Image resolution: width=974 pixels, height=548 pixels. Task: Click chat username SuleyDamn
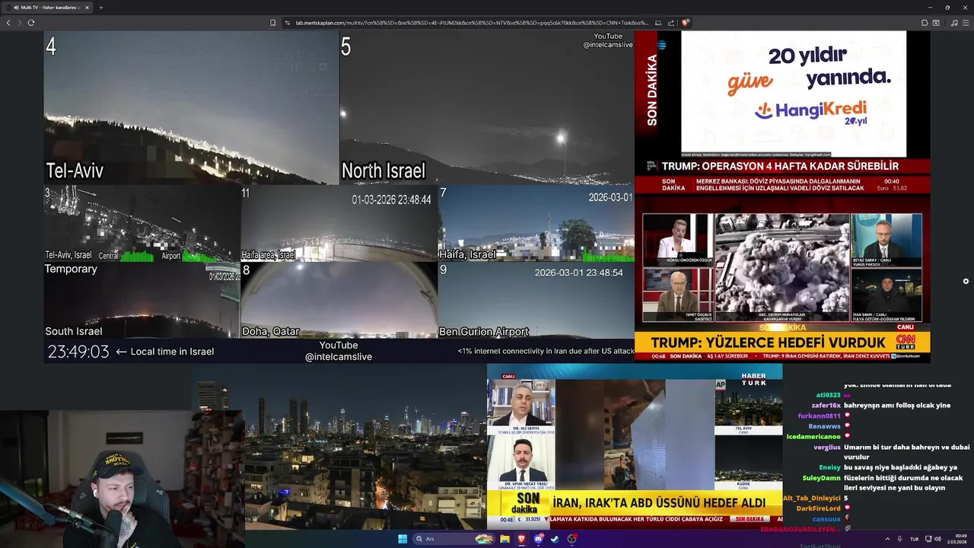(821, 478)
